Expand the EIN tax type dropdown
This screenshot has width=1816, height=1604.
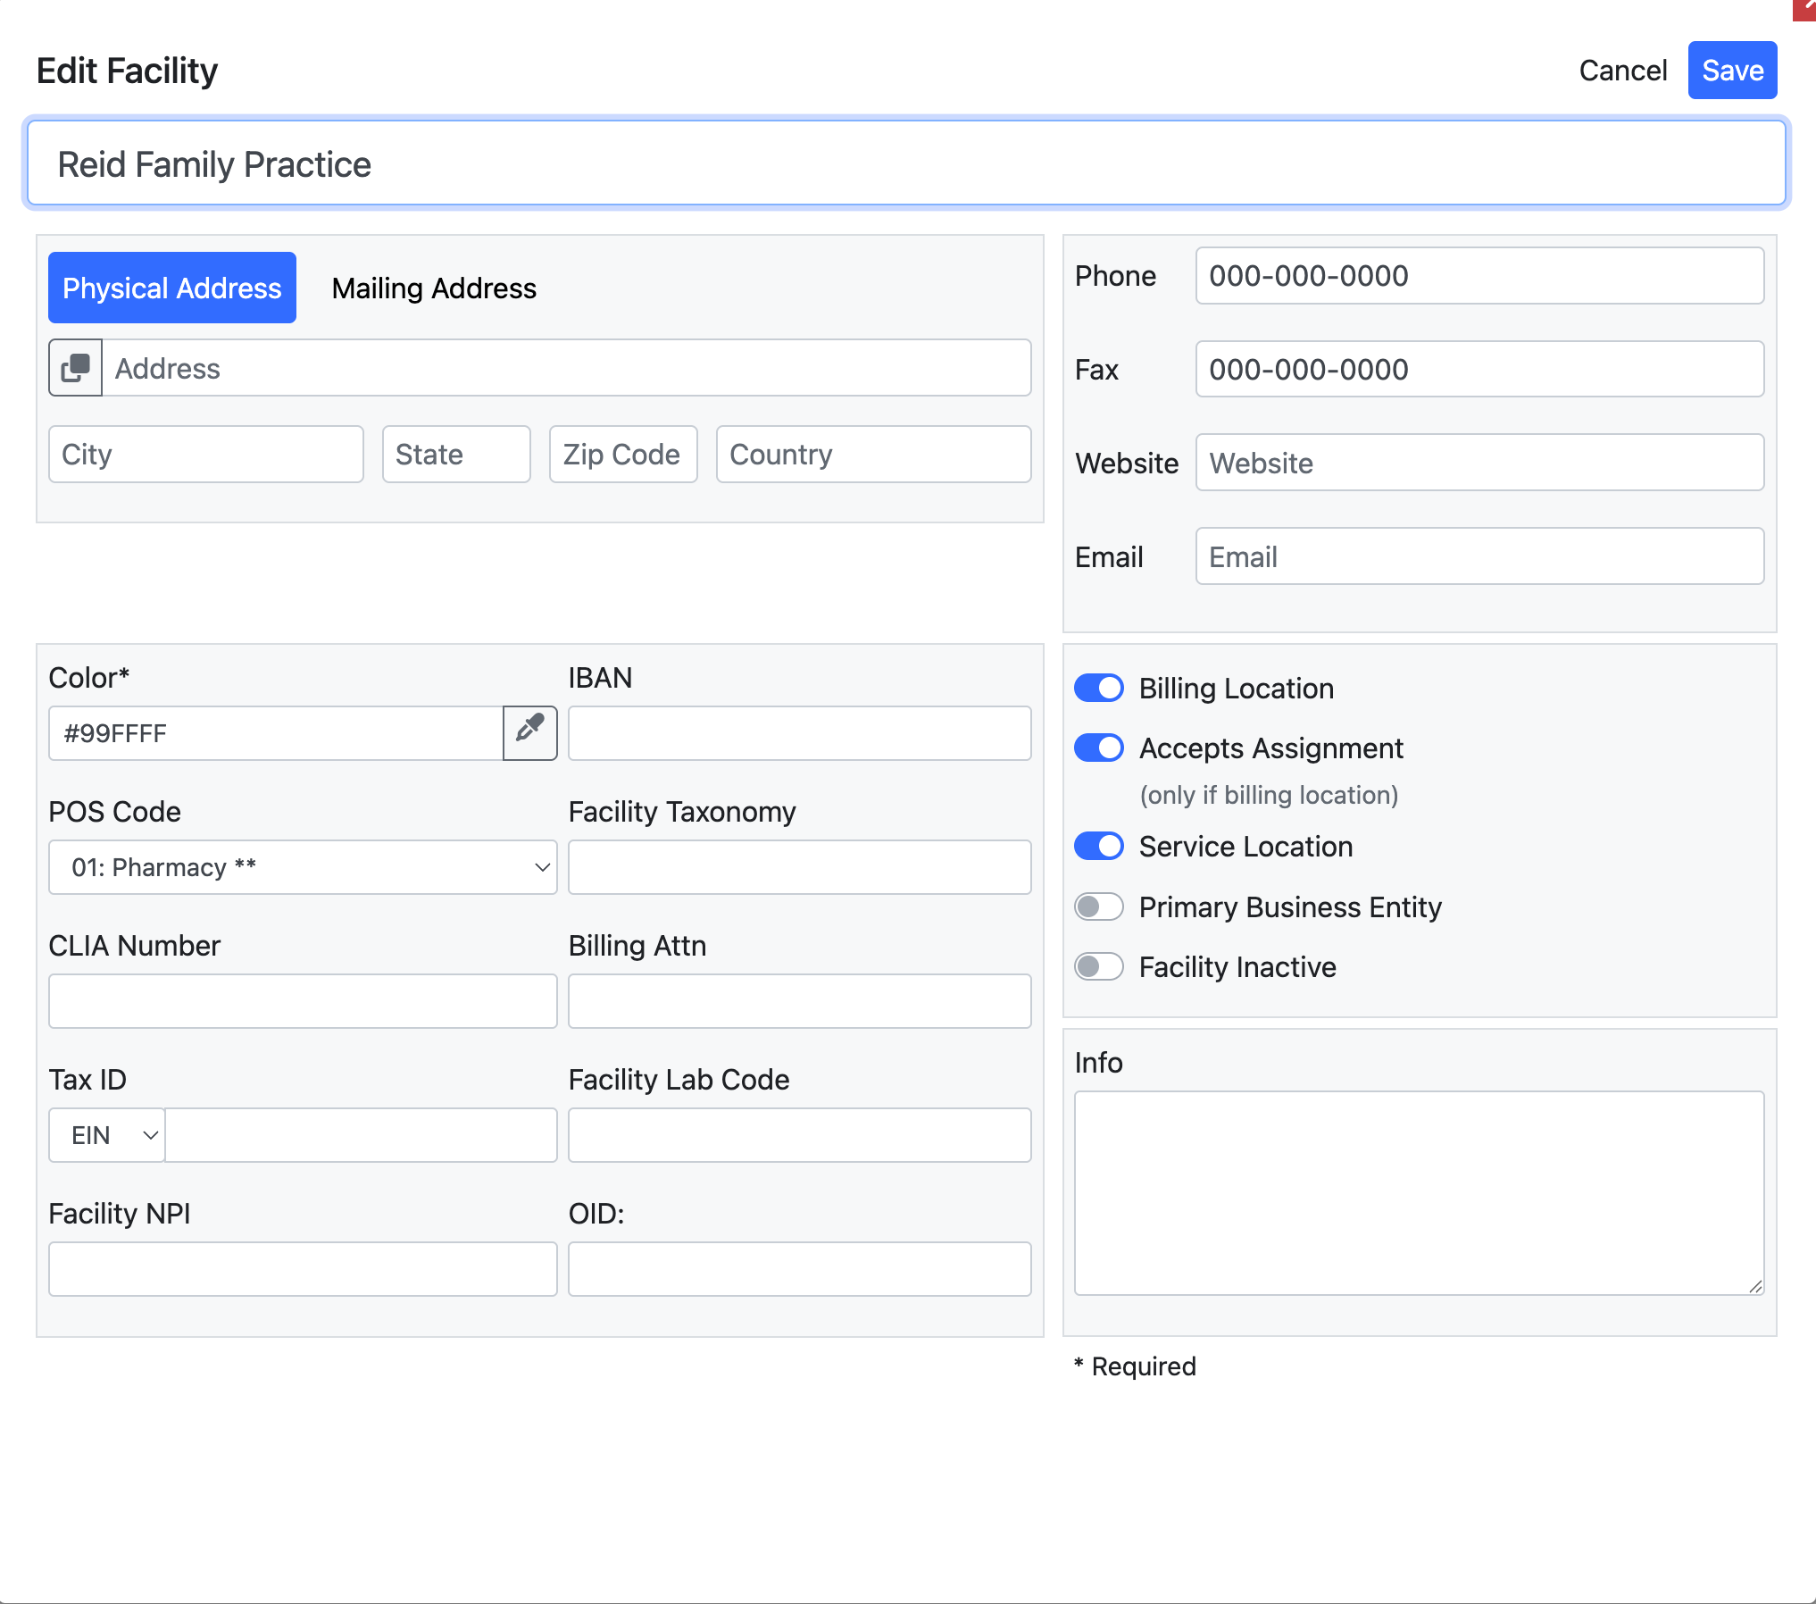[x=107, y=1135]
